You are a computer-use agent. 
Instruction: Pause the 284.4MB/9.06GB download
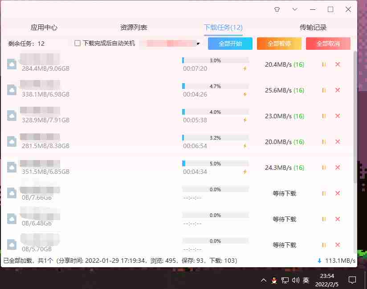coord(324,64)
